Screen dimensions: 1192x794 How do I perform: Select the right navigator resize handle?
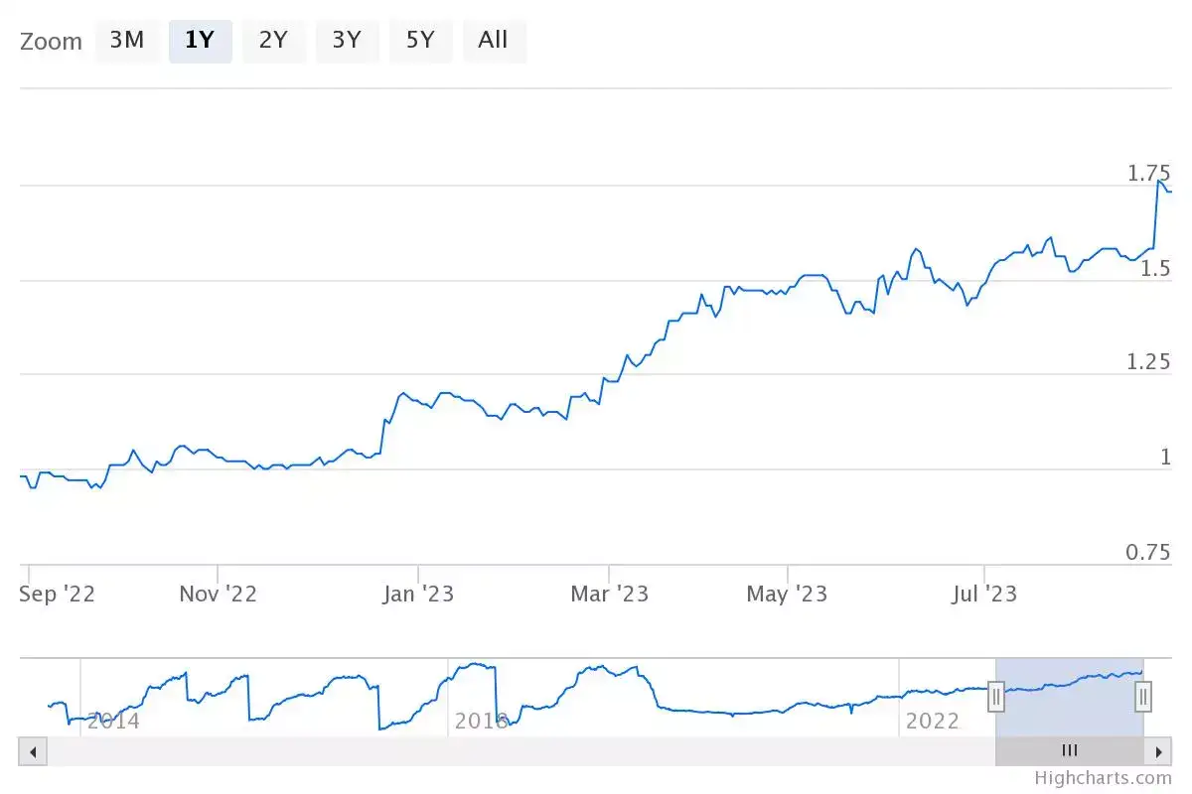(x=1143, y=698)
